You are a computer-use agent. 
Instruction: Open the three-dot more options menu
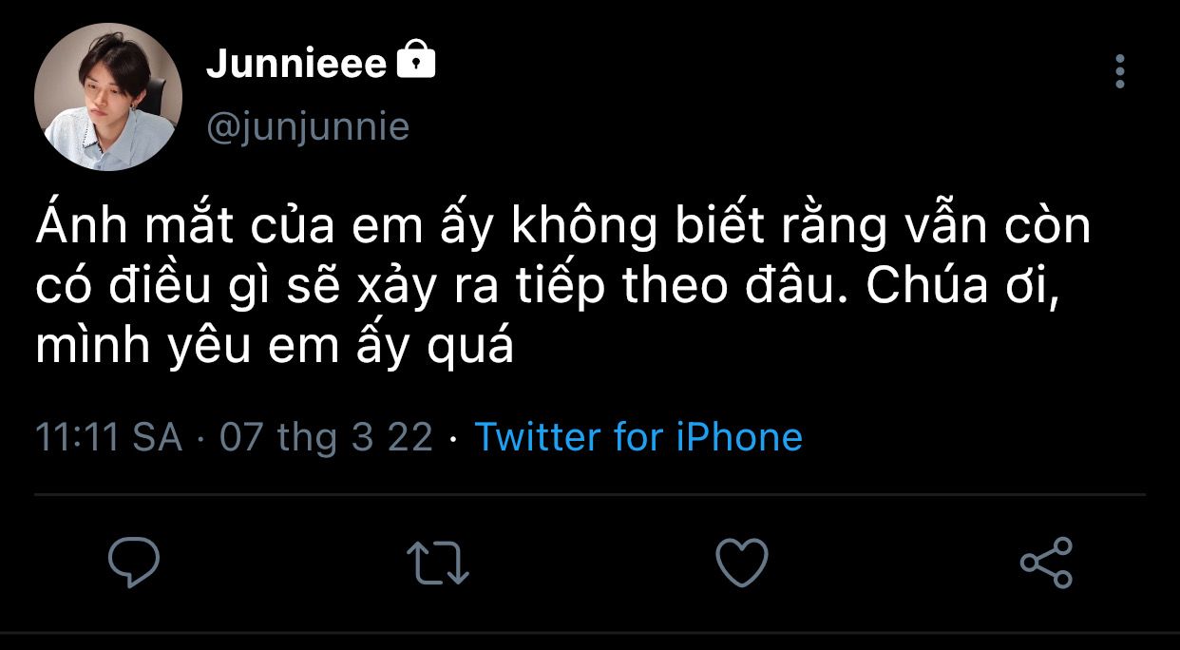[x=1120, y=71]
